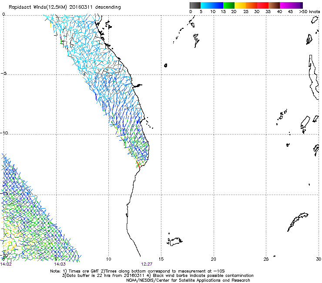Image resolution: width=322 pixels, height=283 pixels.
Task: Click the green 15-20 knots color segment
Action: (x=229, y=5)
